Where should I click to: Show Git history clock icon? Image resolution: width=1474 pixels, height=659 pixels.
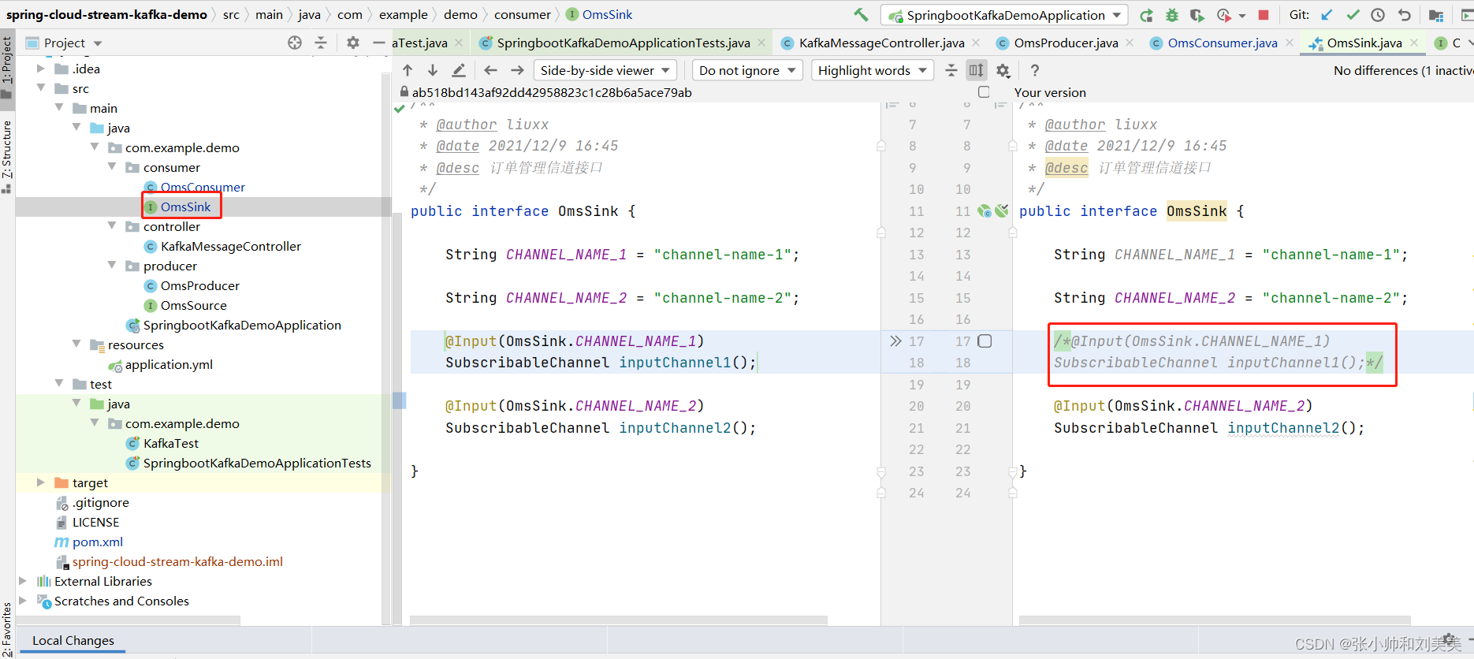pos(1378,15)
